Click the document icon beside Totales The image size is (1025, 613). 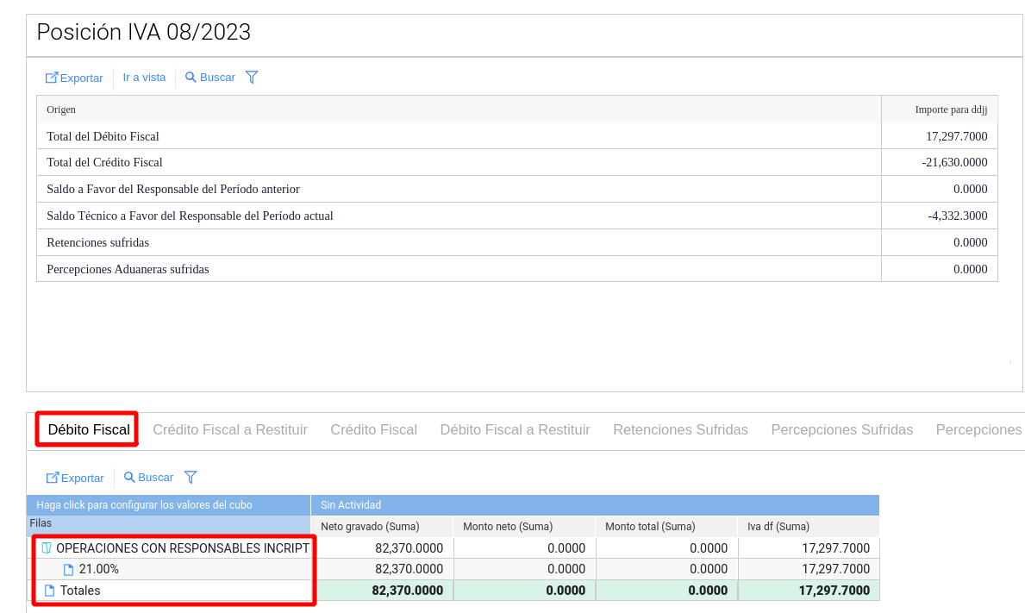coord(50,591)
